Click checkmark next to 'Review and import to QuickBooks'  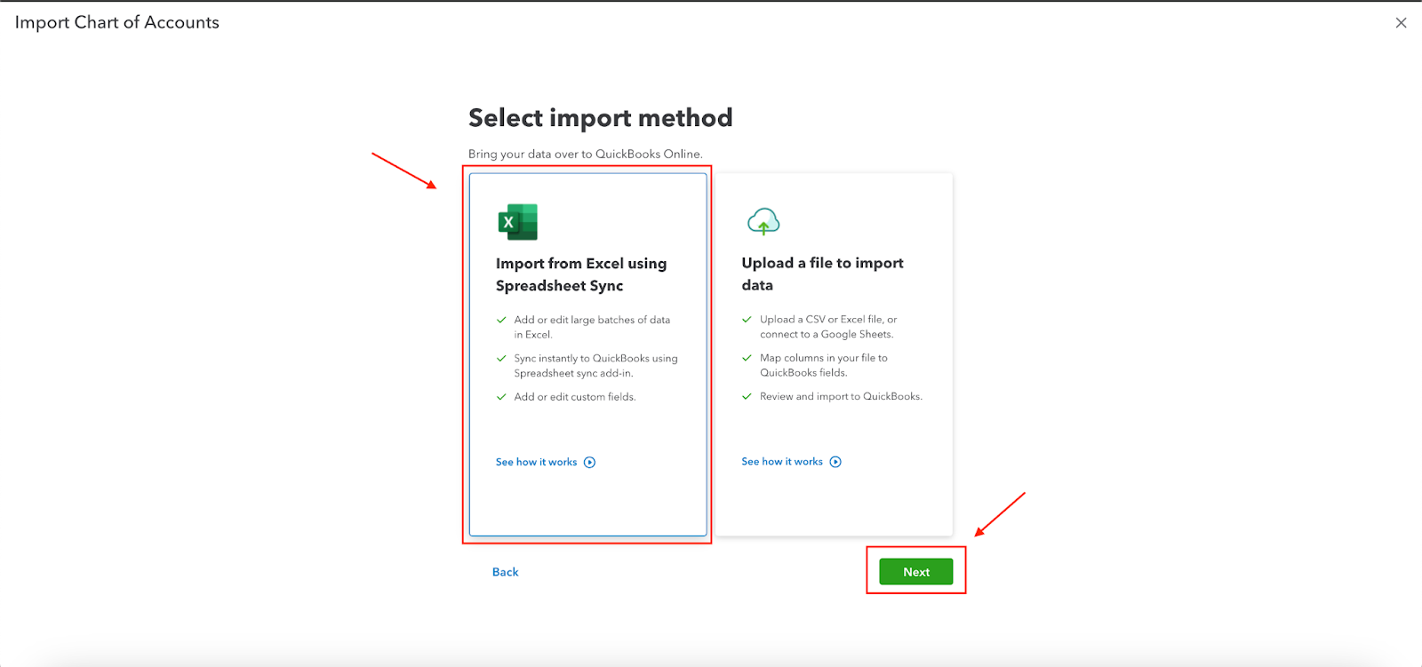(747, 396)
